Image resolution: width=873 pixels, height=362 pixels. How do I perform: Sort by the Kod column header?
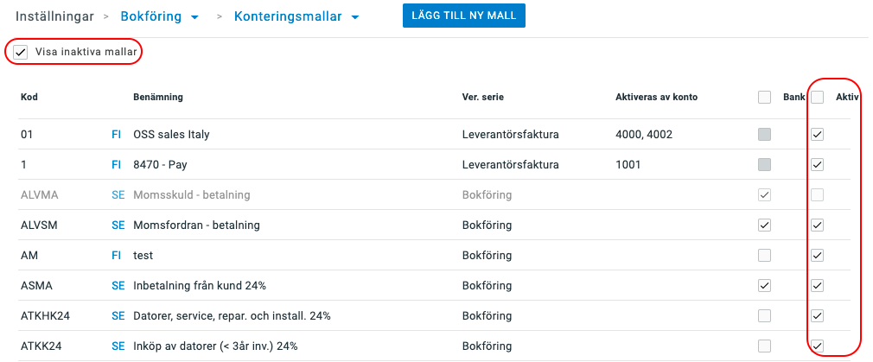point(29,97)
